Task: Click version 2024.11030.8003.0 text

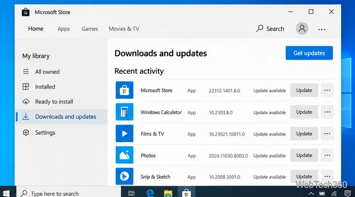Action: tap(228, 156)
